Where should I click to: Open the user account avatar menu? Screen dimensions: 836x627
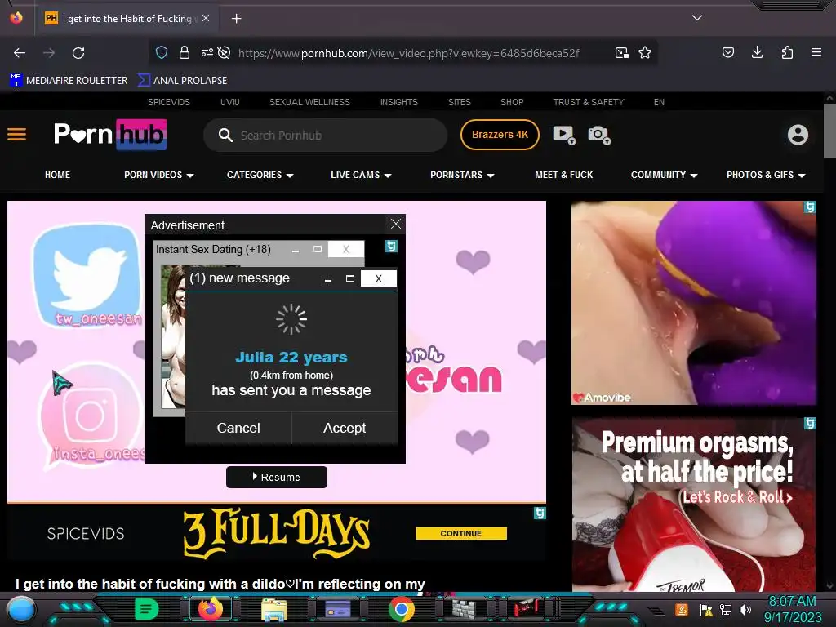[x=798, y=135]
